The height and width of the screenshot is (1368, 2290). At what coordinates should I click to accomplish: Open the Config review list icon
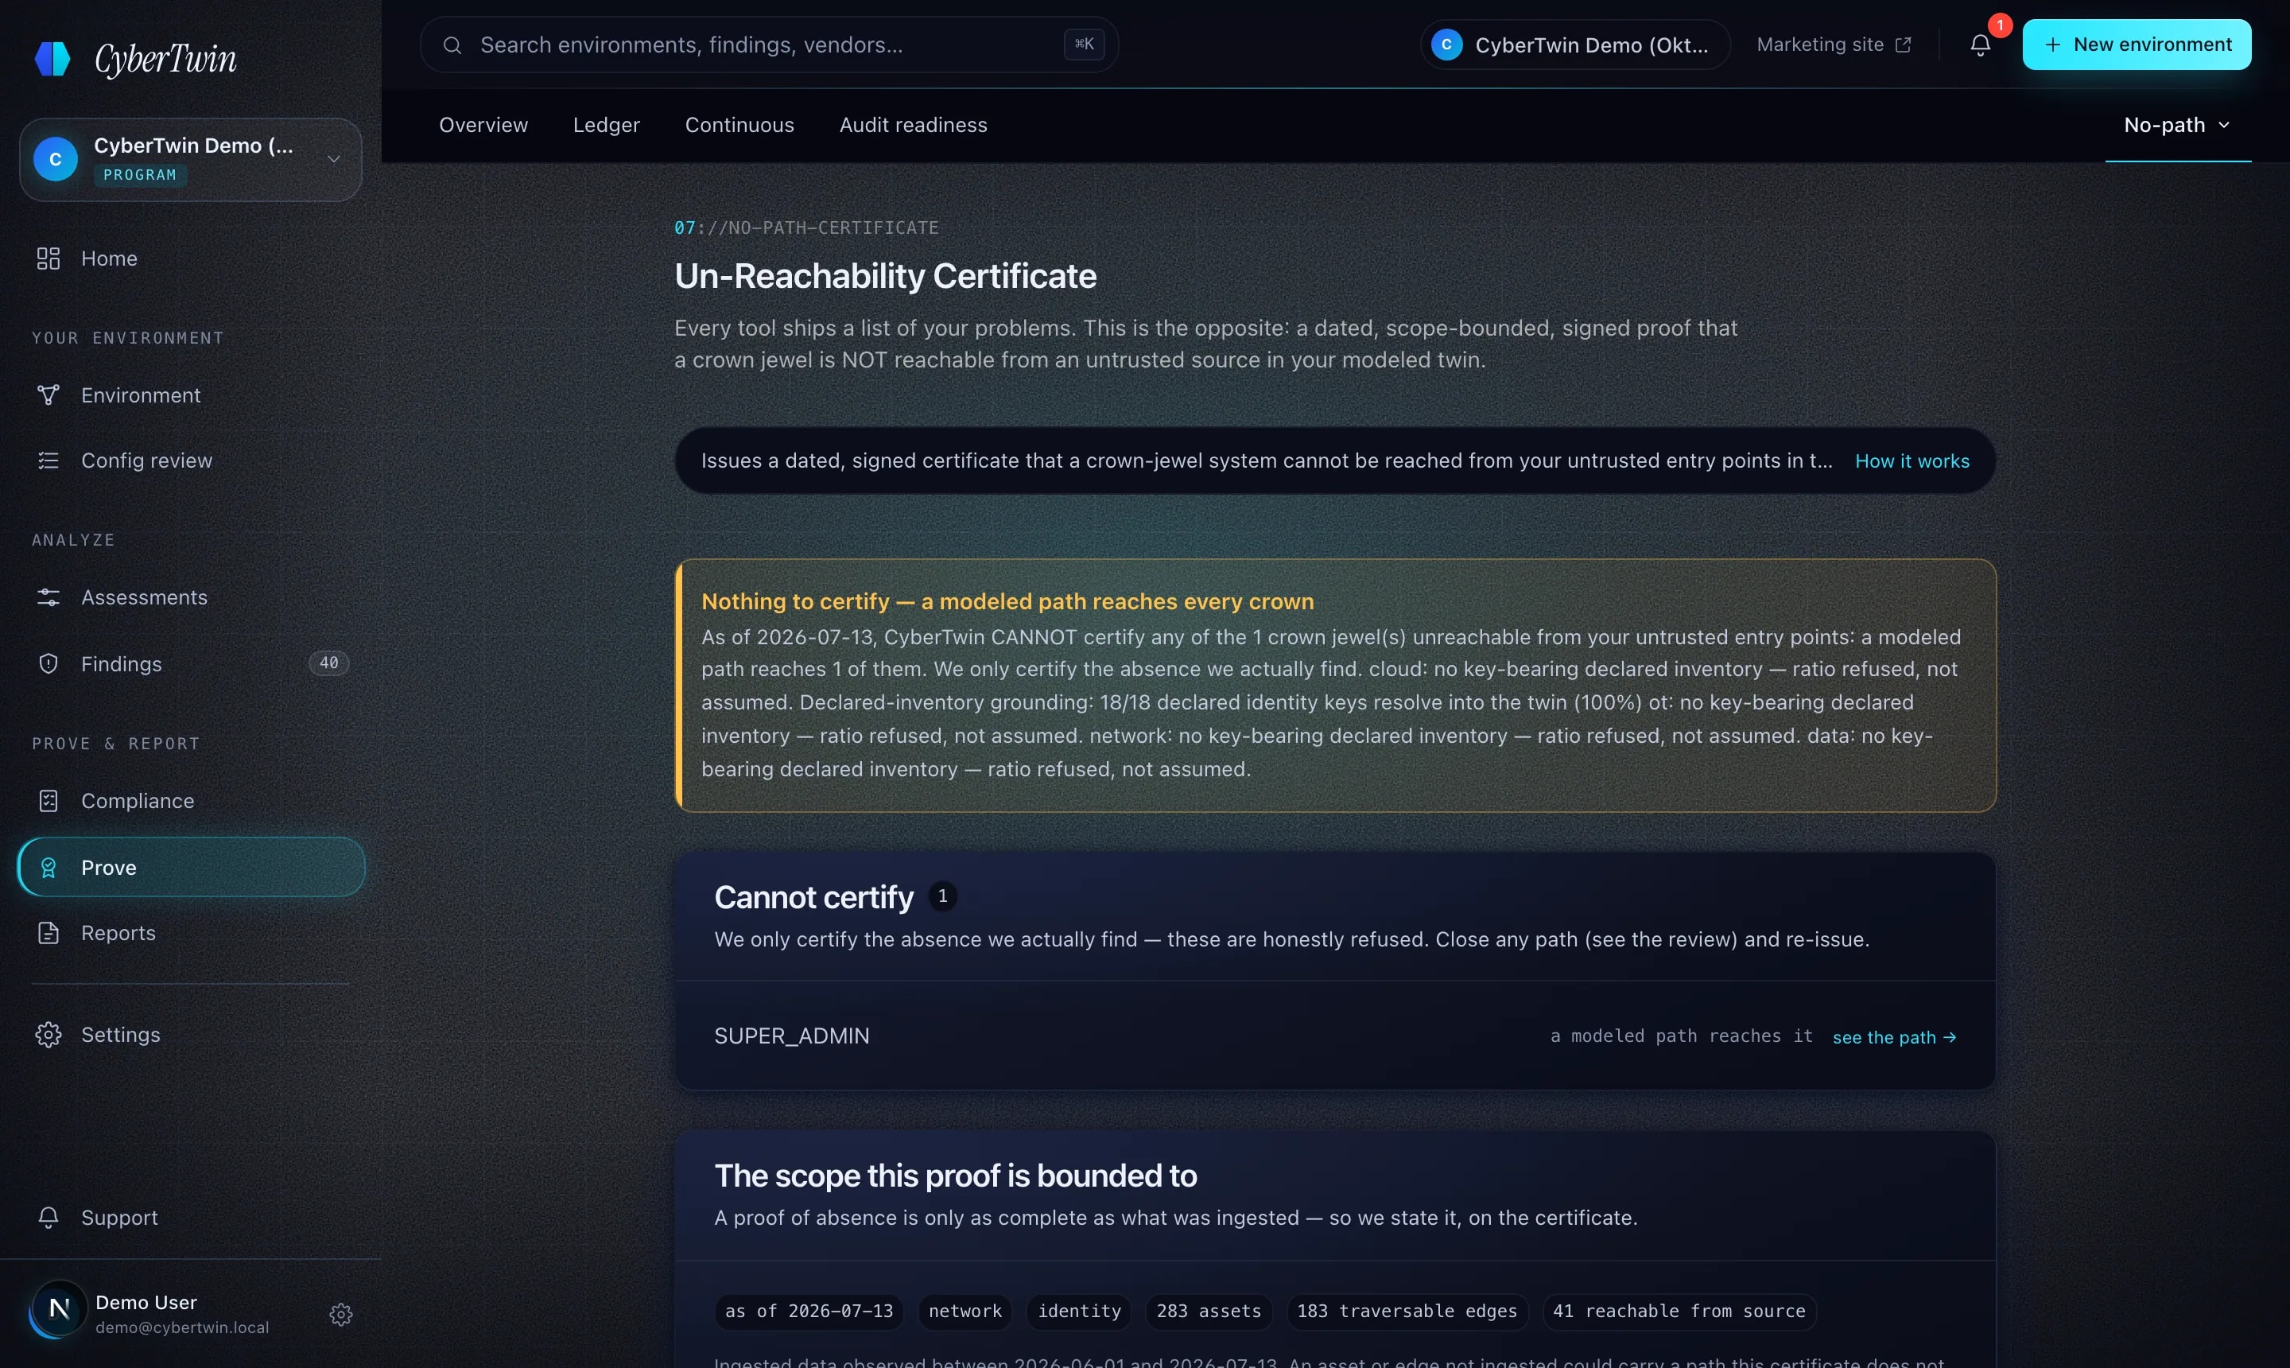tap(48, 460)
